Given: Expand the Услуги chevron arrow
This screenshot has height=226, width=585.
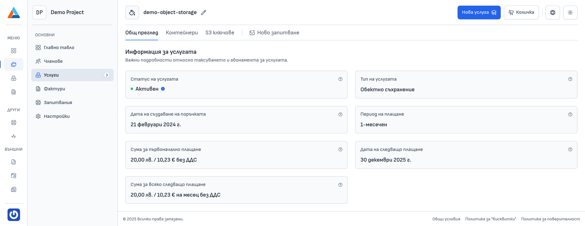Looking at the screenshot, I should pos(107,75).
